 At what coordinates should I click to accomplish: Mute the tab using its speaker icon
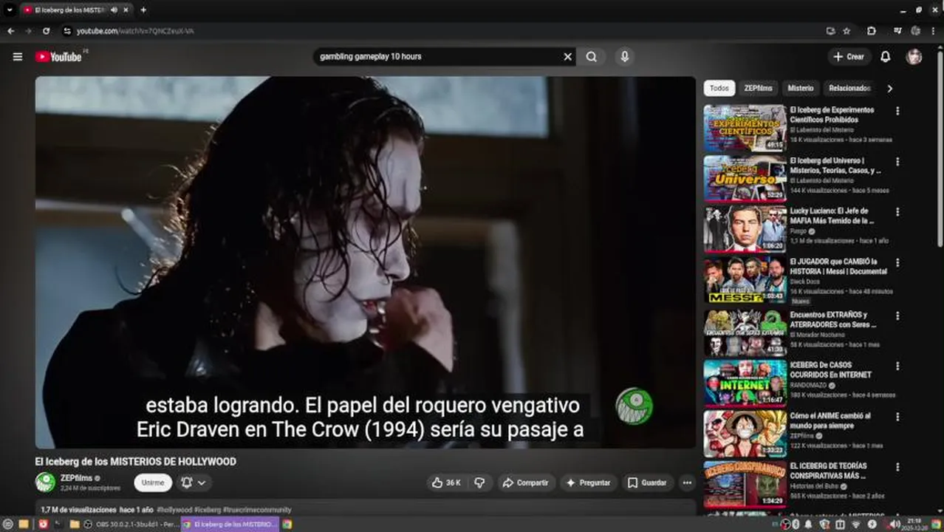114,10
